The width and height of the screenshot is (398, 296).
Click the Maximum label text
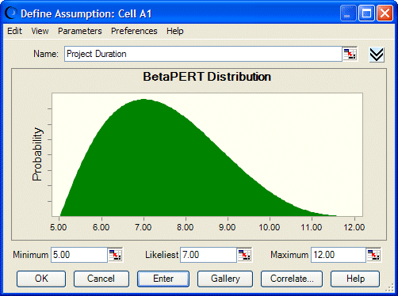289,255
